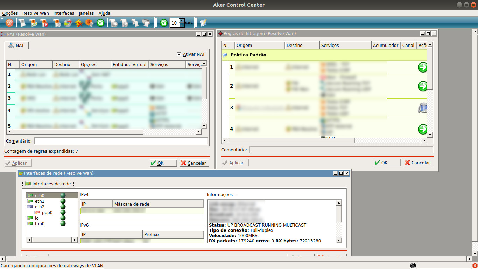Click the green status ball next to eth1
Image resolution: width=478 pixels, height=269 pixels.
(63, 201)
